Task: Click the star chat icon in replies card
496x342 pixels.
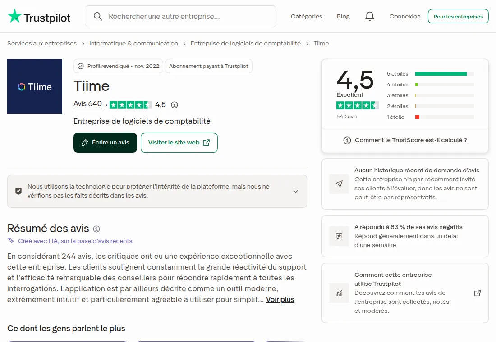Action: click(x=339, y=236)
